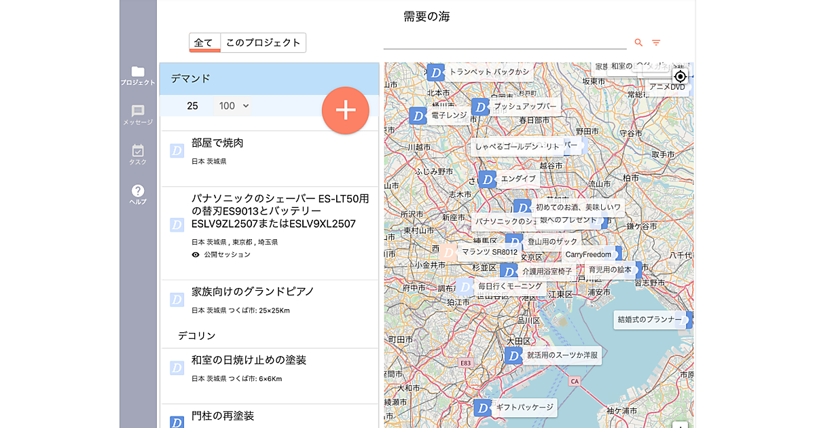
Task: Toggle the 公開セッション eye icon
Action: [x=196, y=255]
